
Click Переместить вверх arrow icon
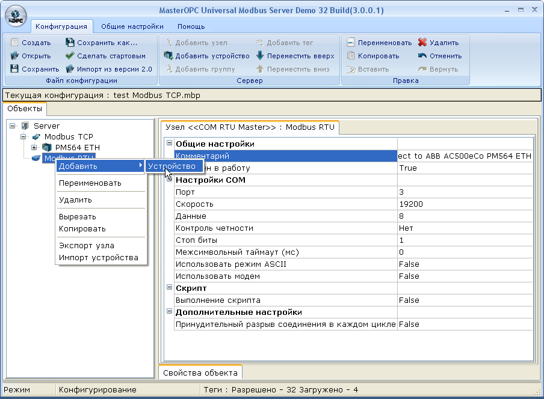[260, 56]
